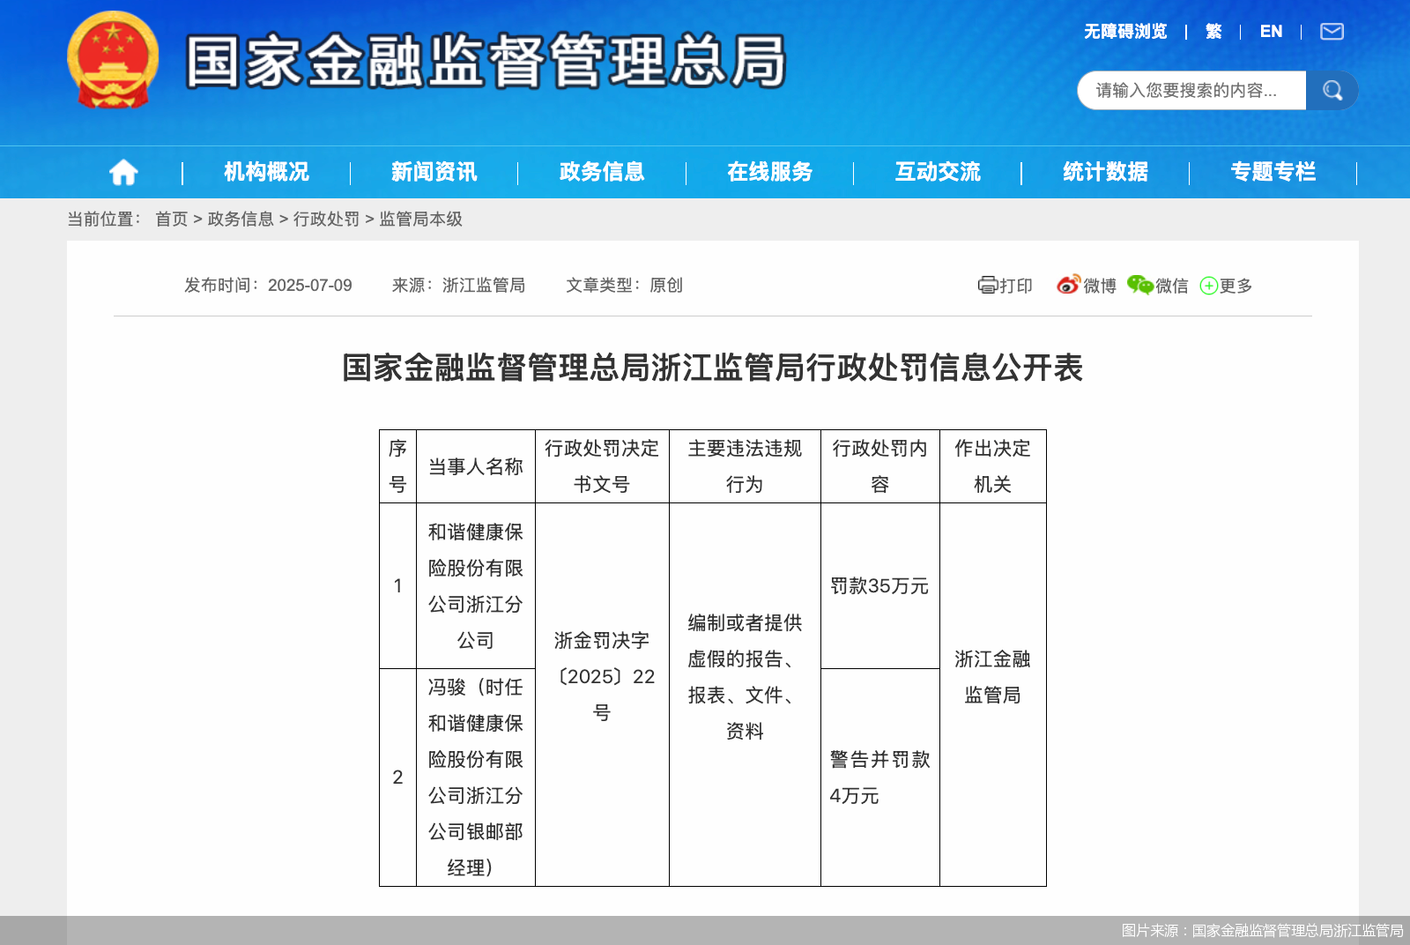Image resolution: width=1410 pixels, height=945 pixels.
Task: Click the 国家金融监督管理总局 site title
Action: pyautogui.click(x=486, y=61)
